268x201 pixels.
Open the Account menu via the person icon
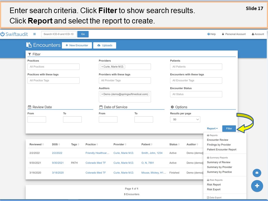[252, 34]
